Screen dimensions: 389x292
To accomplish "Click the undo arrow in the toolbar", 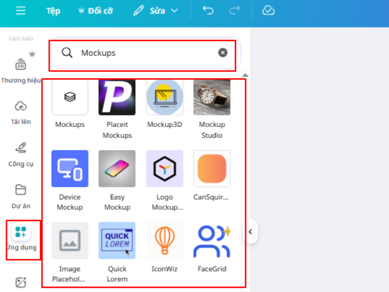I will click(208, 10).
